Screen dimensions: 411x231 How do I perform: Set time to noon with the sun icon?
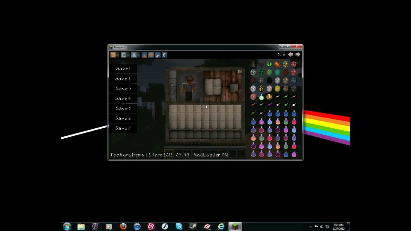coord(151,55)
